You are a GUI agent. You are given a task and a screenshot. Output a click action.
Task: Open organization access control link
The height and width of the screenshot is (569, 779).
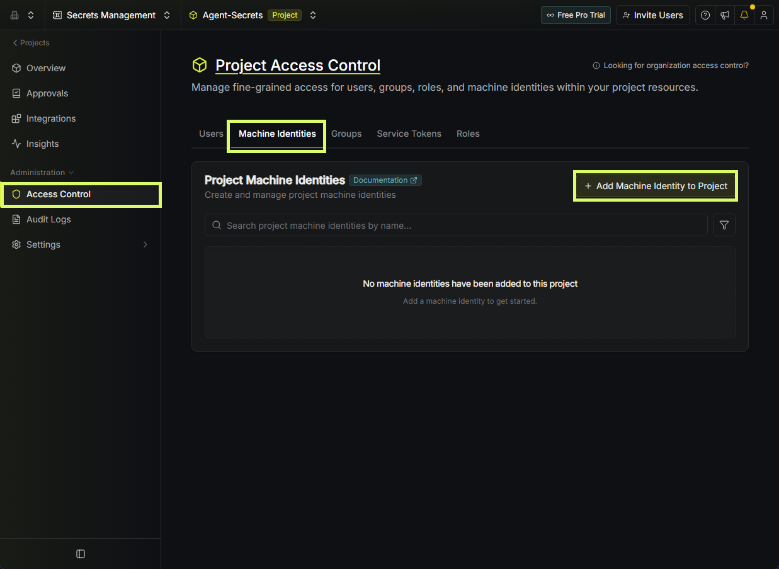tap(676, 66)
